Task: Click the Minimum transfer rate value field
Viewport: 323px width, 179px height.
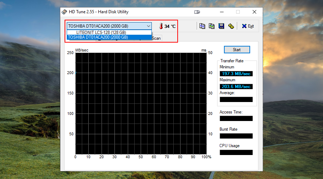Action: (x=236, y=74)
